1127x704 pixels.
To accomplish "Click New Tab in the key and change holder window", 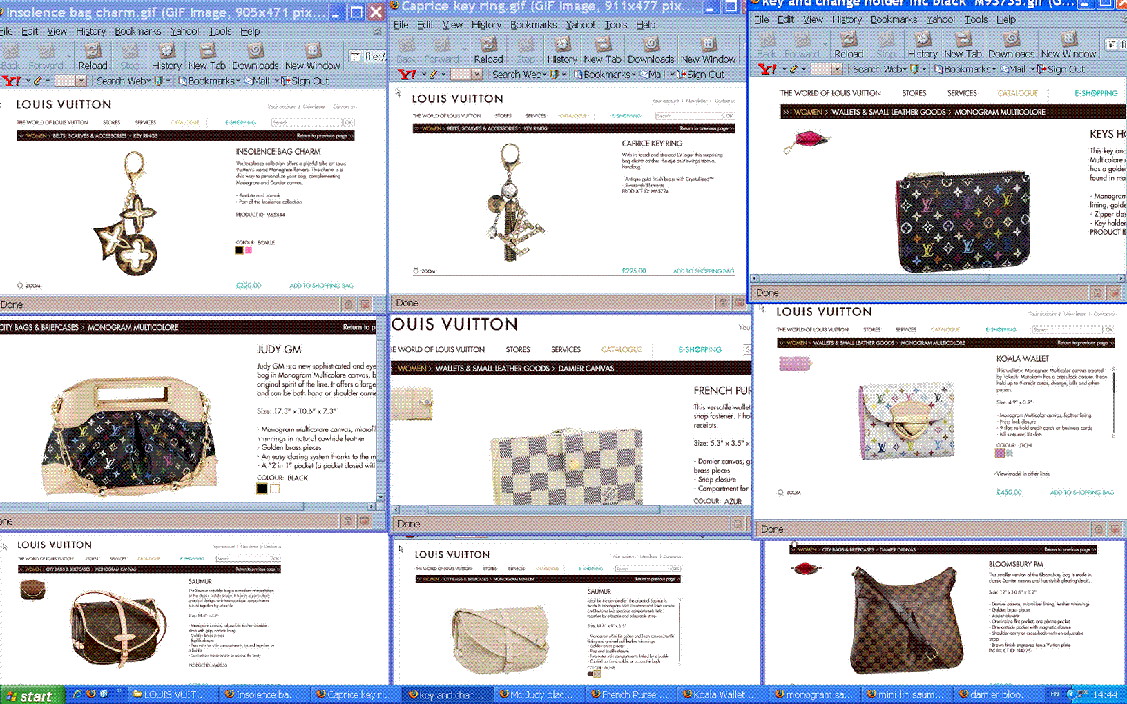I will click(x=963, y=45).
